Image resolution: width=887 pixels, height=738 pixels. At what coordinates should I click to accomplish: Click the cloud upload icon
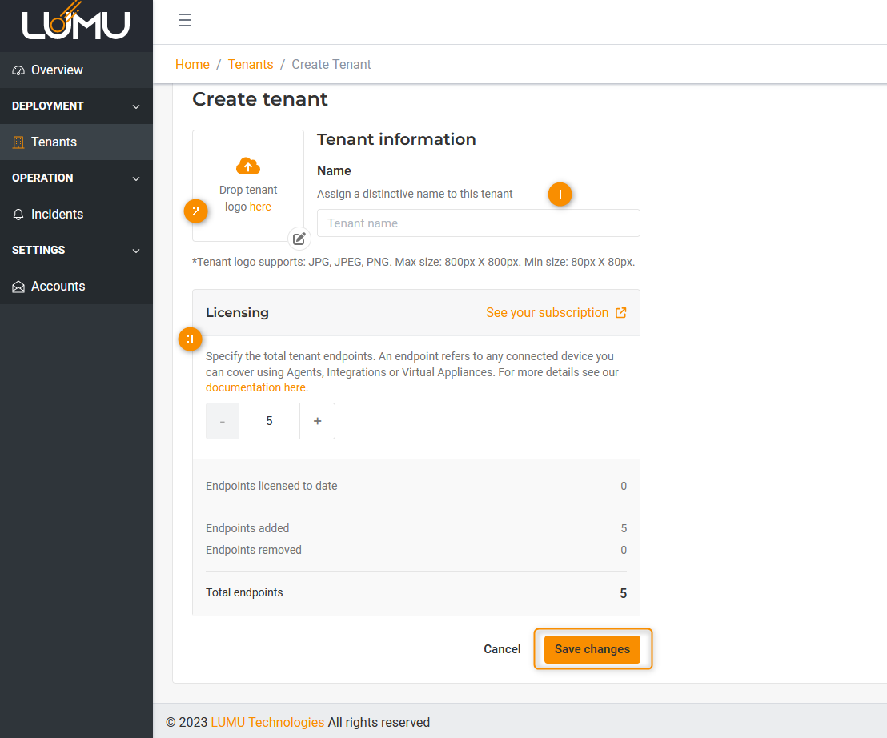coord(248,166)
